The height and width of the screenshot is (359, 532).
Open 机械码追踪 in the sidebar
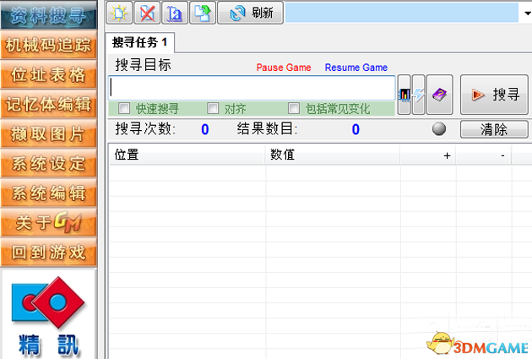(x=47, y=45)
